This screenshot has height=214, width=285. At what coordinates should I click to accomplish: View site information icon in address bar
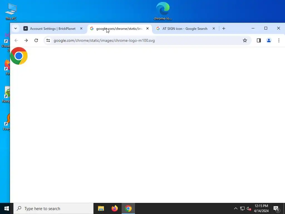point(48,40)
